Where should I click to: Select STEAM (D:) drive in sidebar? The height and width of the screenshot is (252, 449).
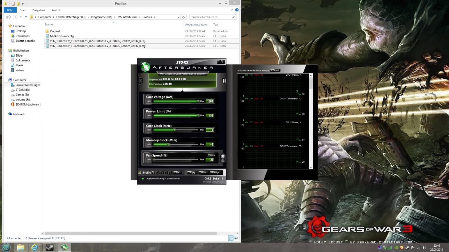tap(22, 90)
